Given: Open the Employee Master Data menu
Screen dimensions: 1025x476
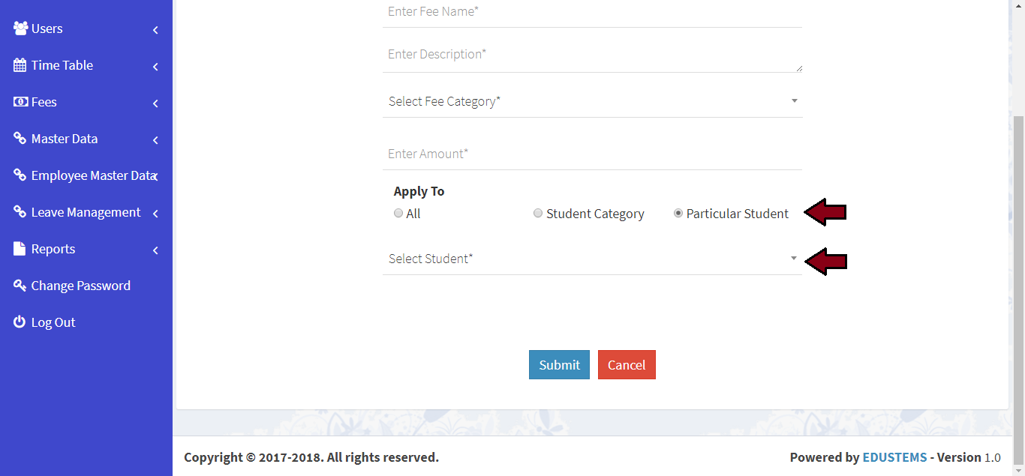Looking at the screenshot, I should click(x=92, y=175).
